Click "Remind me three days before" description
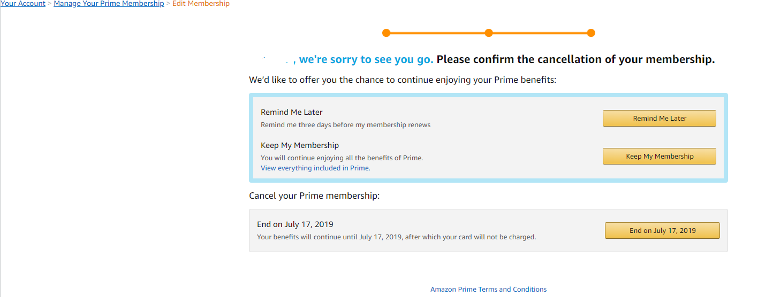773x297 pixels. [345, 125]
